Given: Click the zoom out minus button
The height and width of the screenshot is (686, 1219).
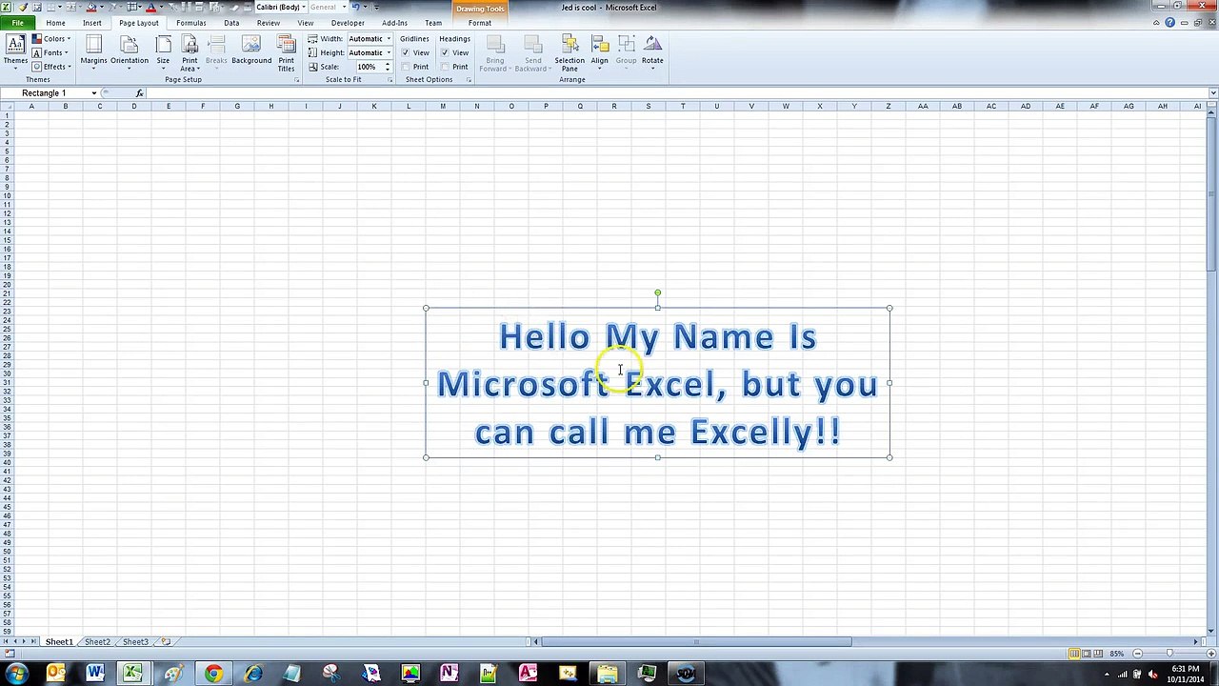Looking at the screenshot, I should (x=1137, y=654).
